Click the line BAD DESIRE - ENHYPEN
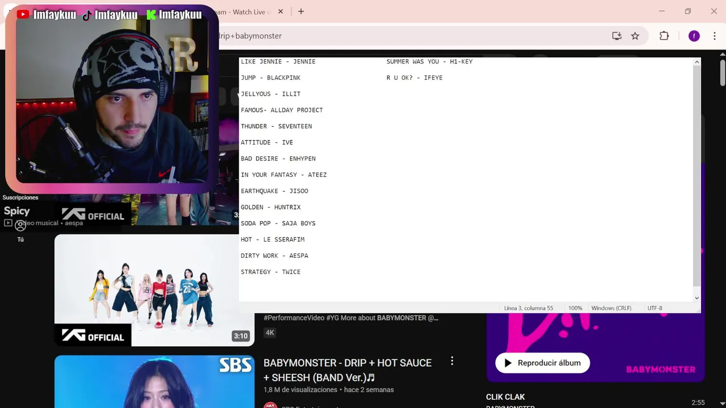This screenshot has width=726, height=408. click(x=278, y=159)
